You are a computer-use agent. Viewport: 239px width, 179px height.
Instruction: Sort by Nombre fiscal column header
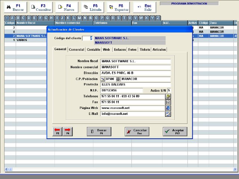click(35, 23)
